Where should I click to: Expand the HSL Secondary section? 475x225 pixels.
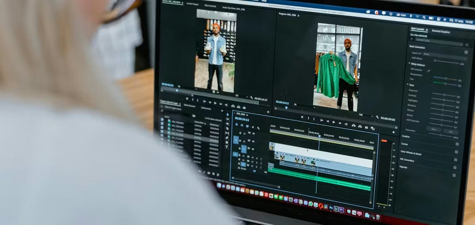click(x=407, y=160)
